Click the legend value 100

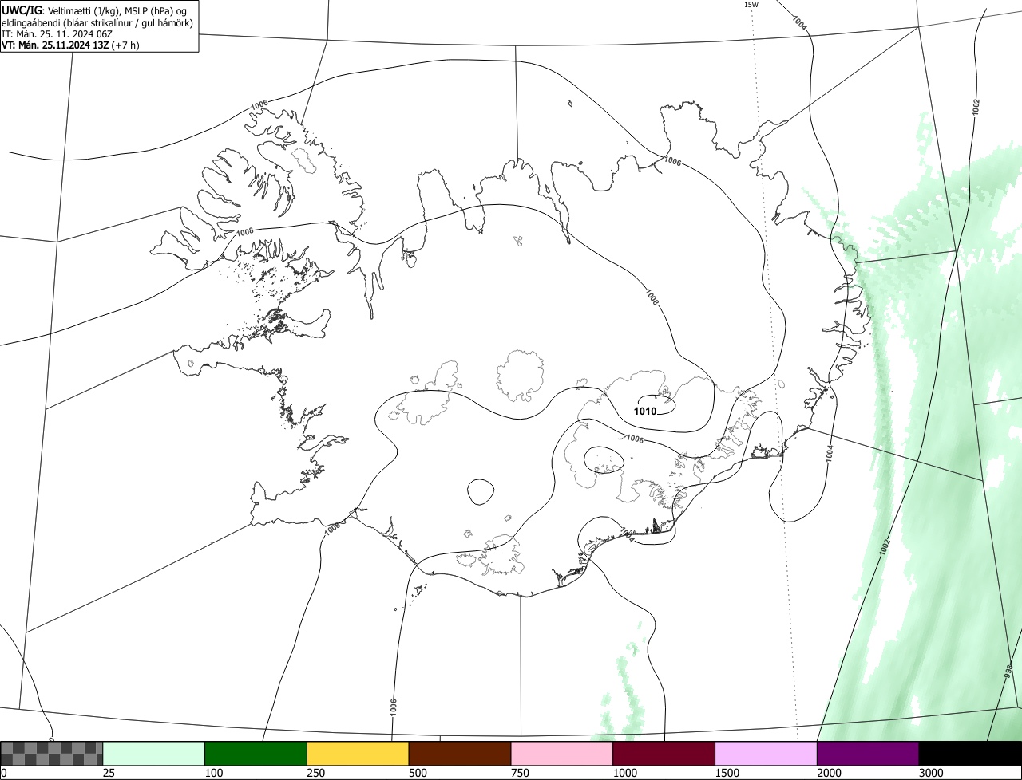(214, 773)
